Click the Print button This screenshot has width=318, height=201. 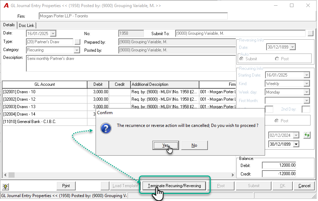coord(66,186)
